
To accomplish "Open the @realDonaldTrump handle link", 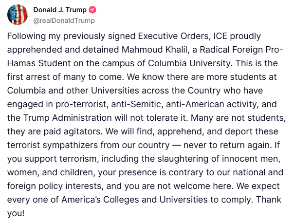I will tap(64, 20).
